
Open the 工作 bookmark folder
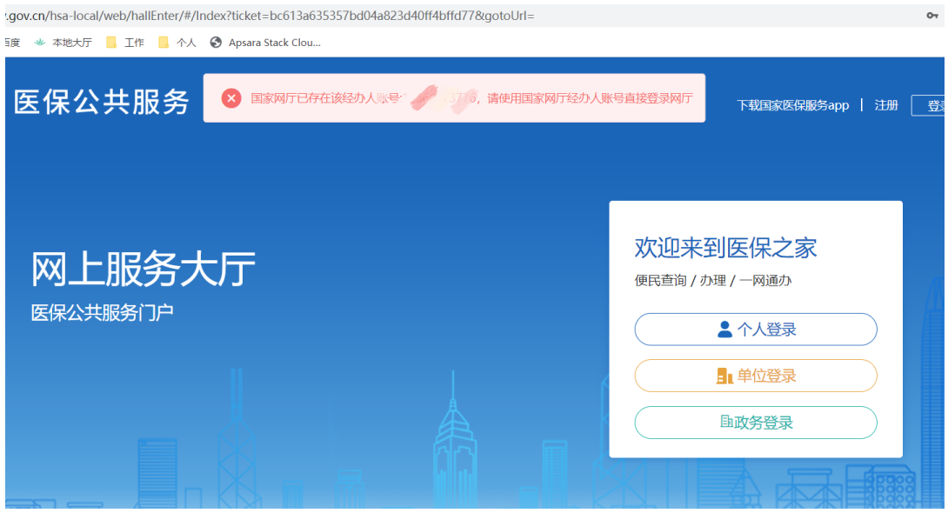125,43
